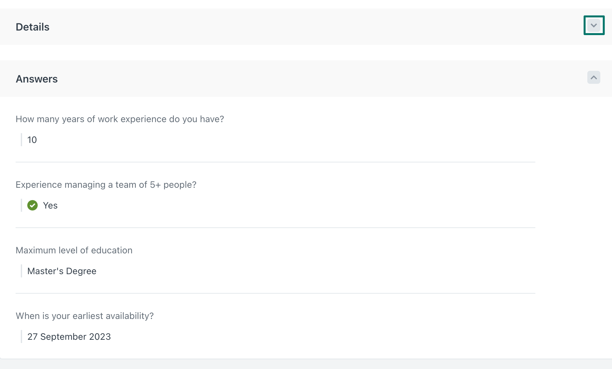This screenshot has height=369, width=612.
Task: Click the answer value 10
Action: [x=32, y=140]
